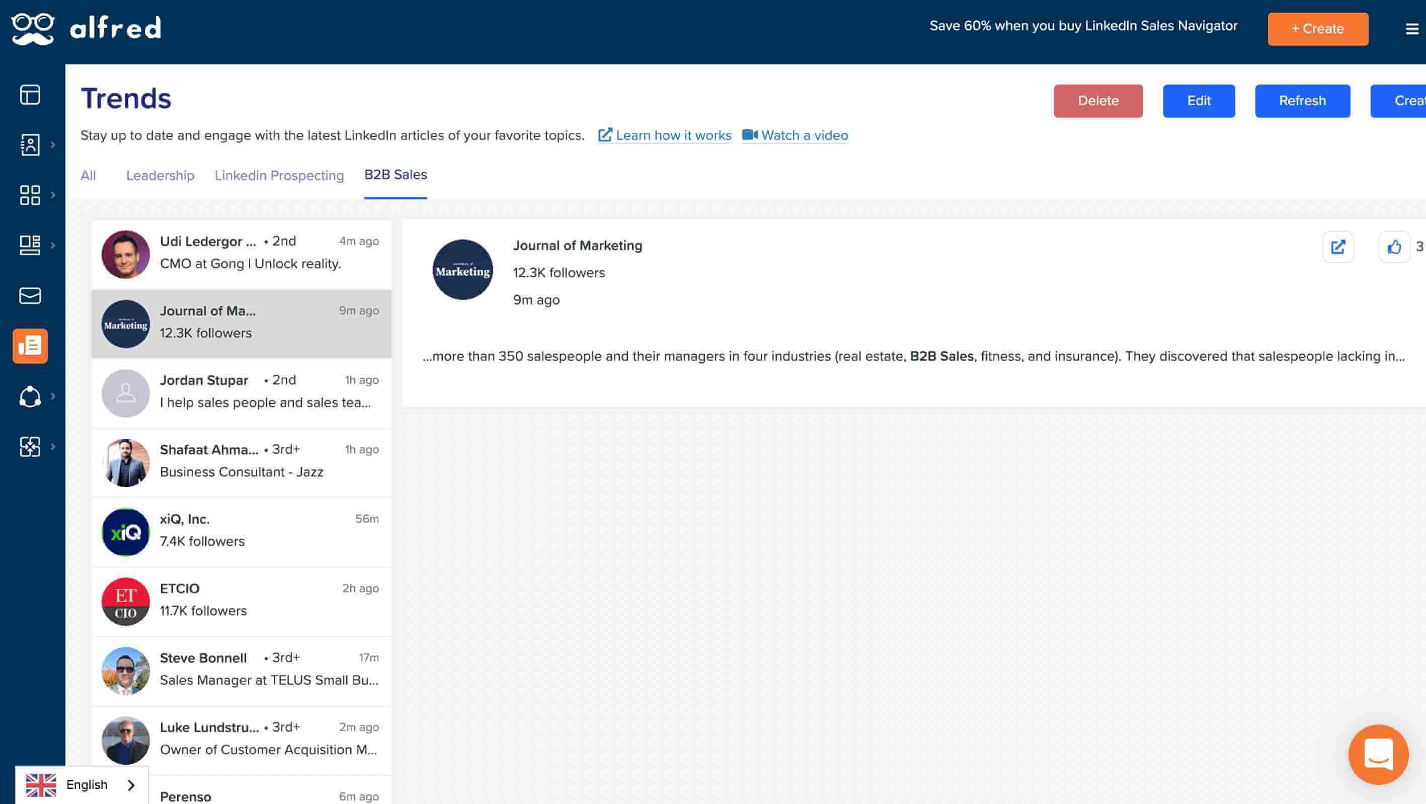This screenshot has height=804, width=1426.
Task: Expand the campaigns grid sidebar chevron
Action: (x=53, y=195)
